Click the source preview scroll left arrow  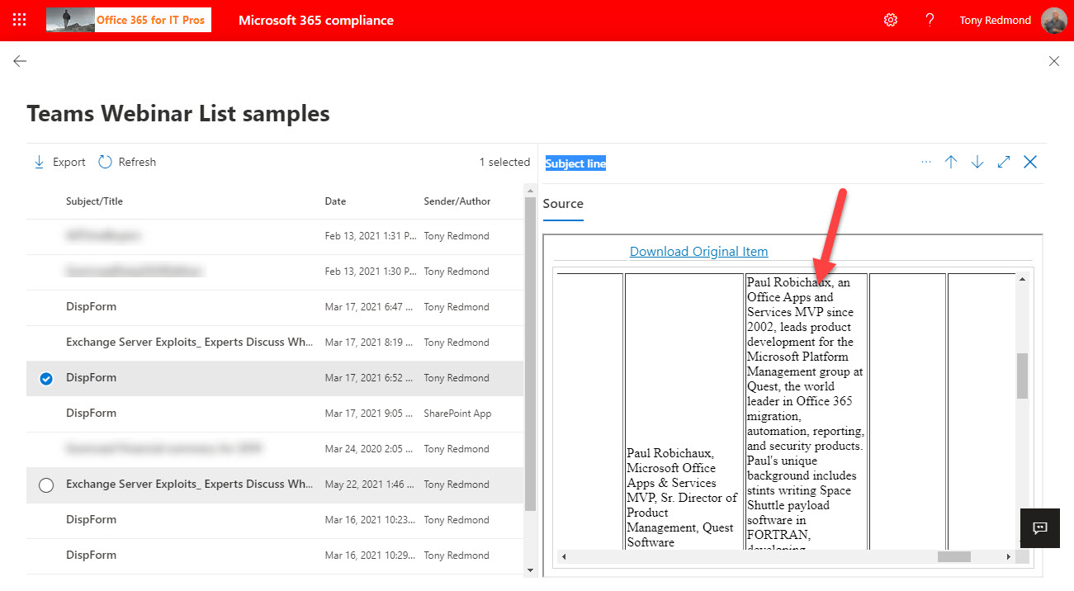click(564, 557)
